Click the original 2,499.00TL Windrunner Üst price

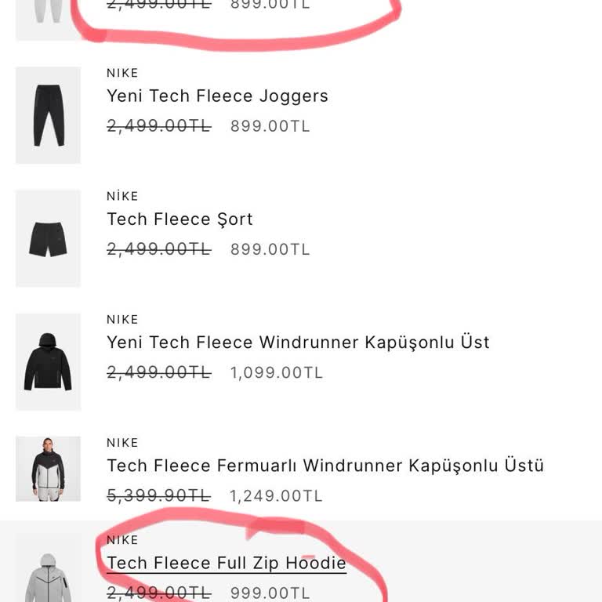click(x=158, y=373)
